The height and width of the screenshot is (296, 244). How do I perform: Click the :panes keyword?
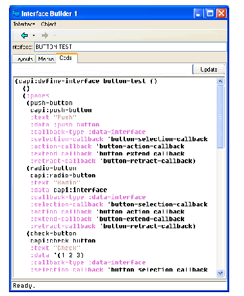point(38,95)
